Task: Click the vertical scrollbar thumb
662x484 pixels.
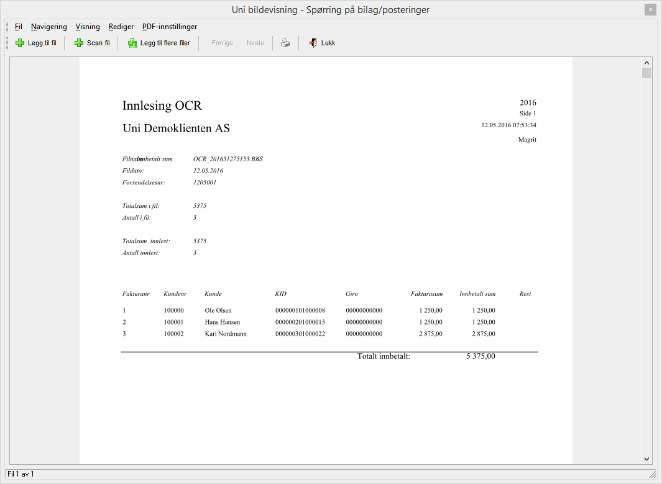Action: (646, 73)
